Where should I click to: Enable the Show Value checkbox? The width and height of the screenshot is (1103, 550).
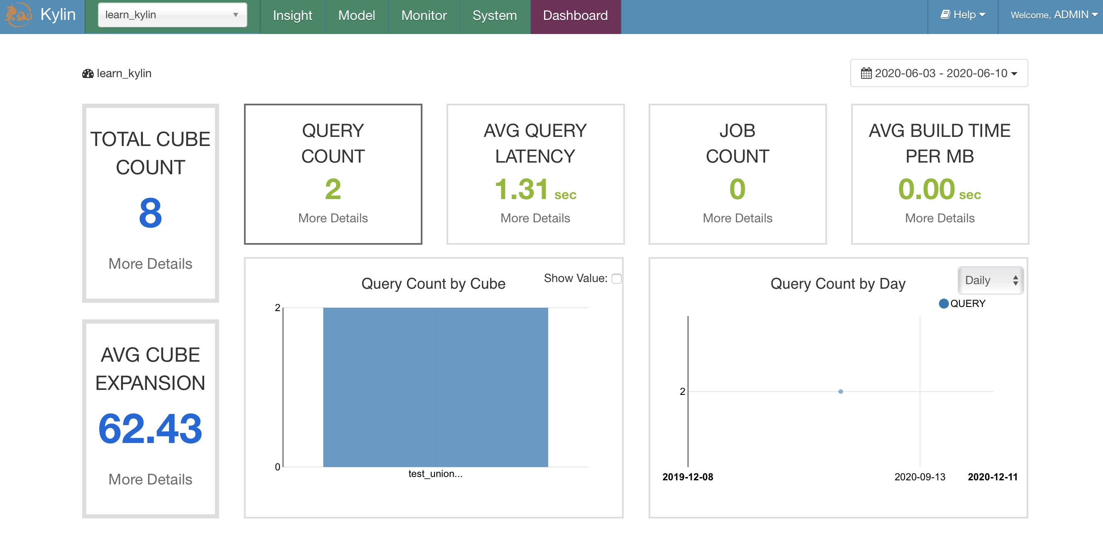pos(616,279)
